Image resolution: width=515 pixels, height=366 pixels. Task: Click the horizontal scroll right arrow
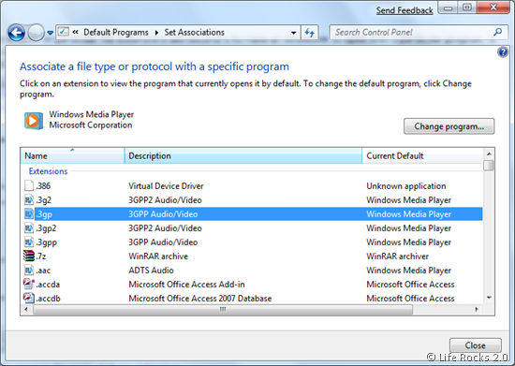pos(477,309)
